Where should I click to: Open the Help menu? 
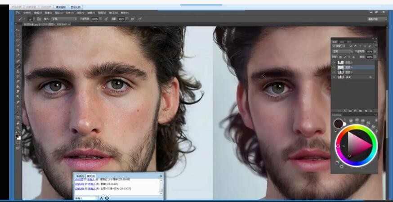[x=125, y=13]
